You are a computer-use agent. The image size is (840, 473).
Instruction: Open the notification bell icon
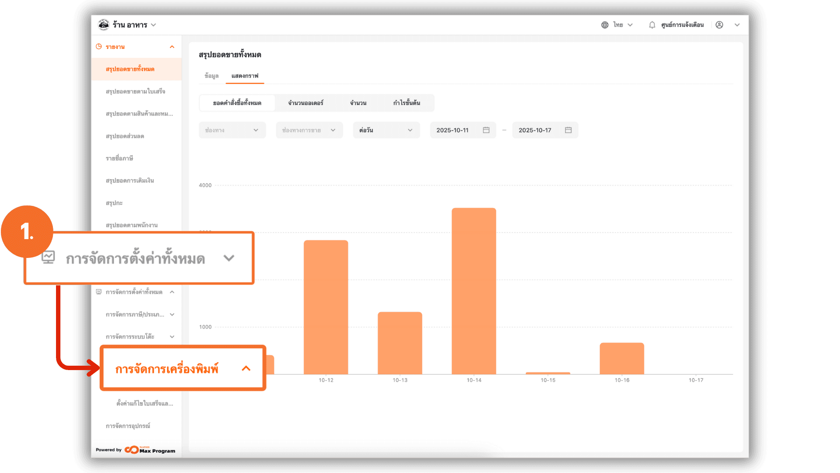click(x=652, y=25)
